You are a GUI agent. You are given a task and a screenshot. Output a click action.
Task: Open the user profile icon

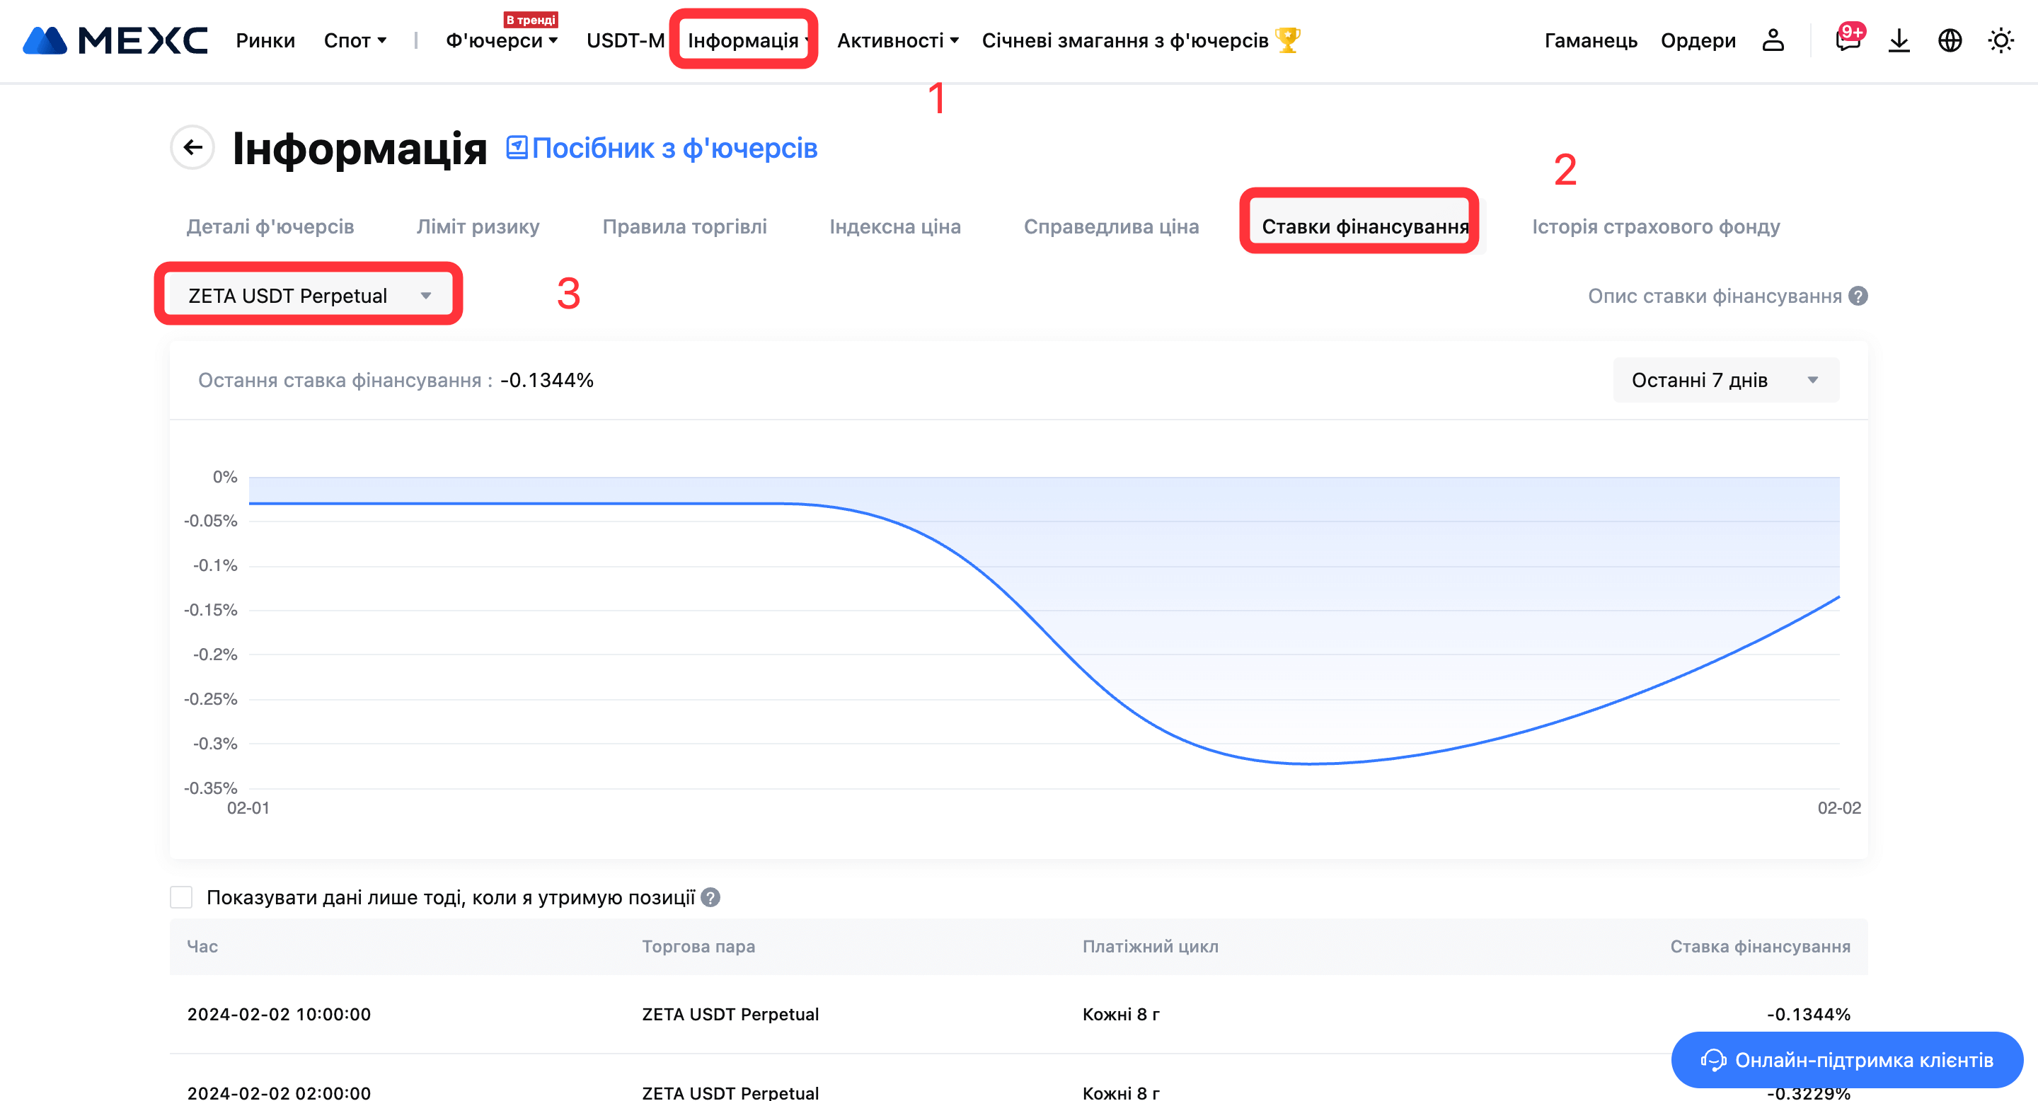1773,40
